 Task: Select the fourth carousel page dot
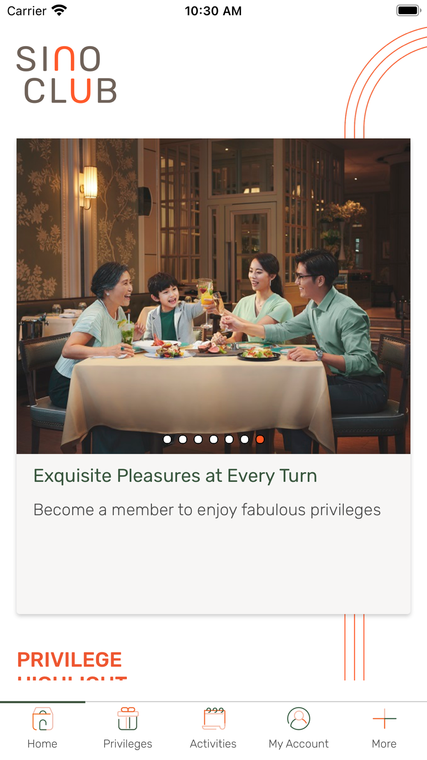213,439
